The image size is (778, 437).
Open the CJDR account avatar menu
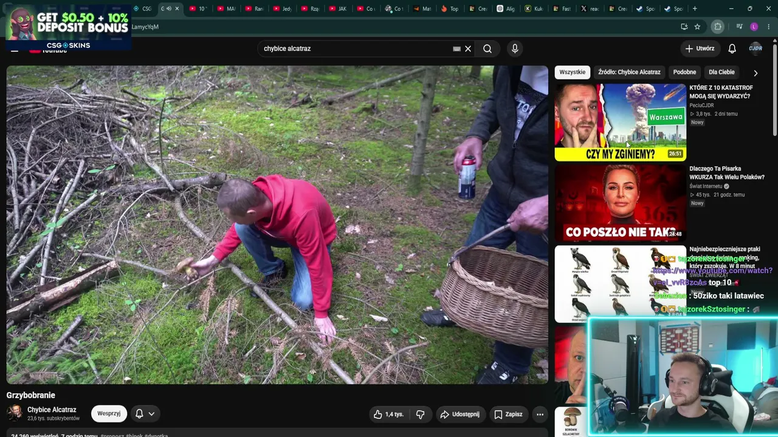(756, 49)
